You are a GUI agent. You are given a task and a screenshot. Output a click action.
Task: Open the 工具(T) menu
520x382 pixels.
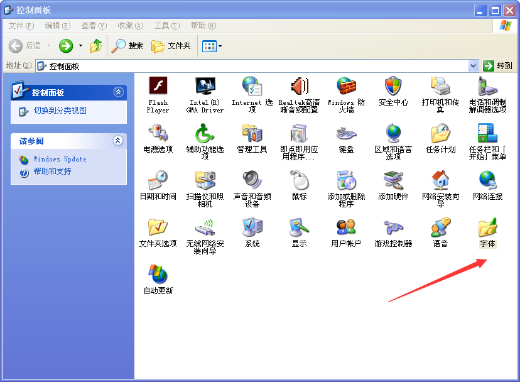[x=167, y=26]
